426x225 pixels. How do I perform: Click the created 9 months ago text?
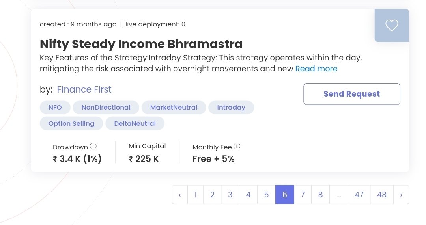coord(78,24)
